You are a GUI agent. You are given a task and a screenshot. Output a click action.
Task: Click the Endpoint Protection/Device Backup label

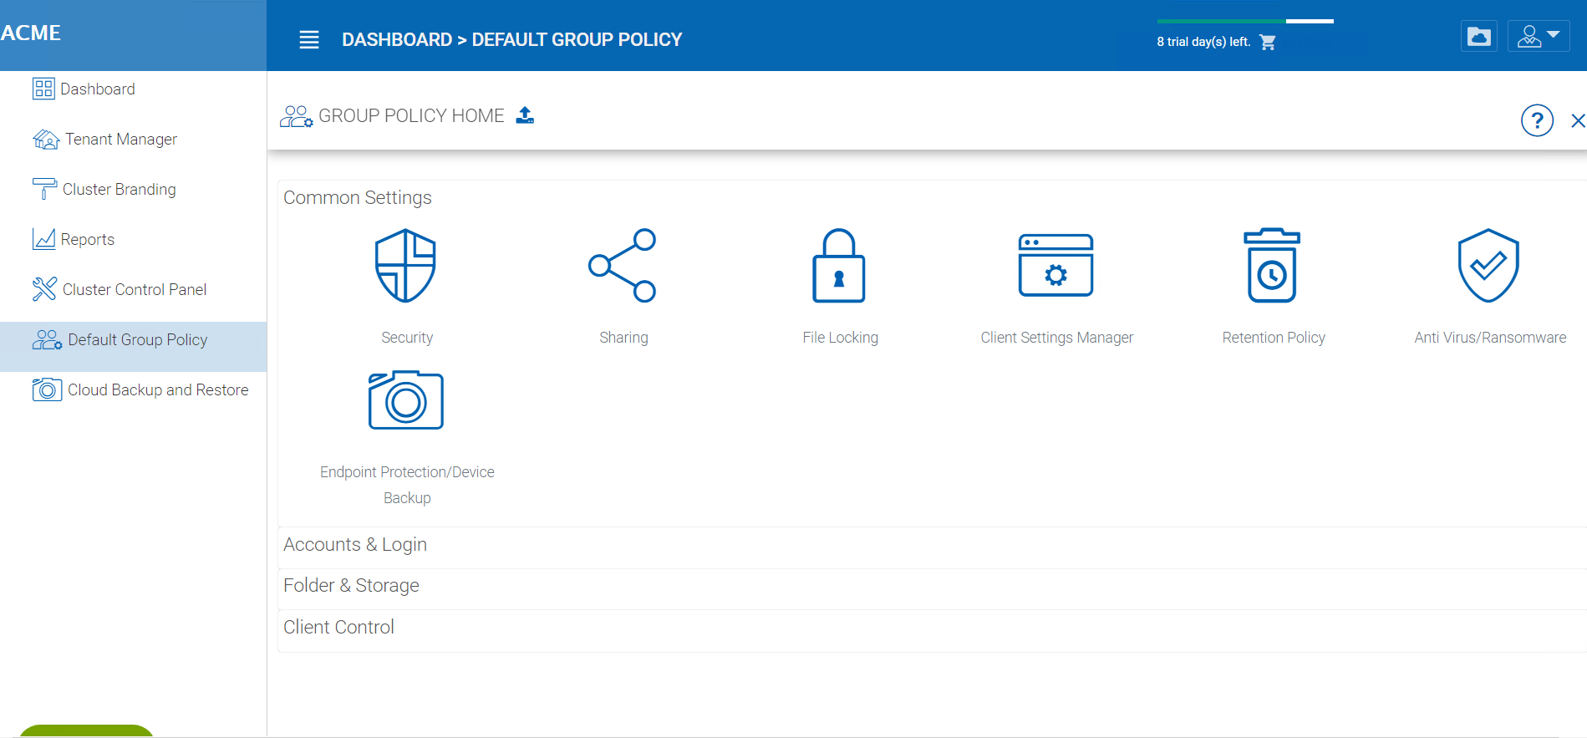coord(407,485)
